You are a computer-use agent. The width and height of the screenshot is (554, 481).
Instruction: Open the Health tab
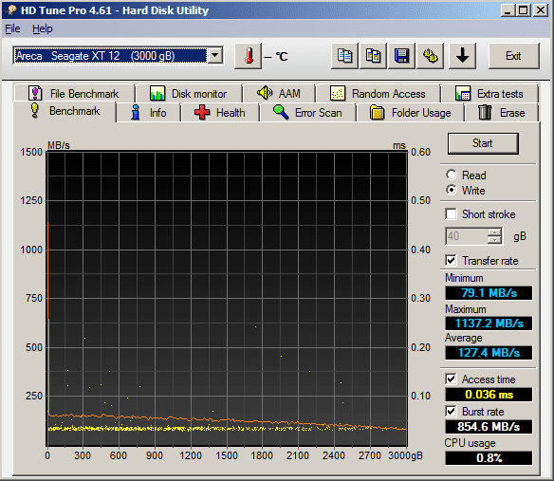[x=220, y=113]
